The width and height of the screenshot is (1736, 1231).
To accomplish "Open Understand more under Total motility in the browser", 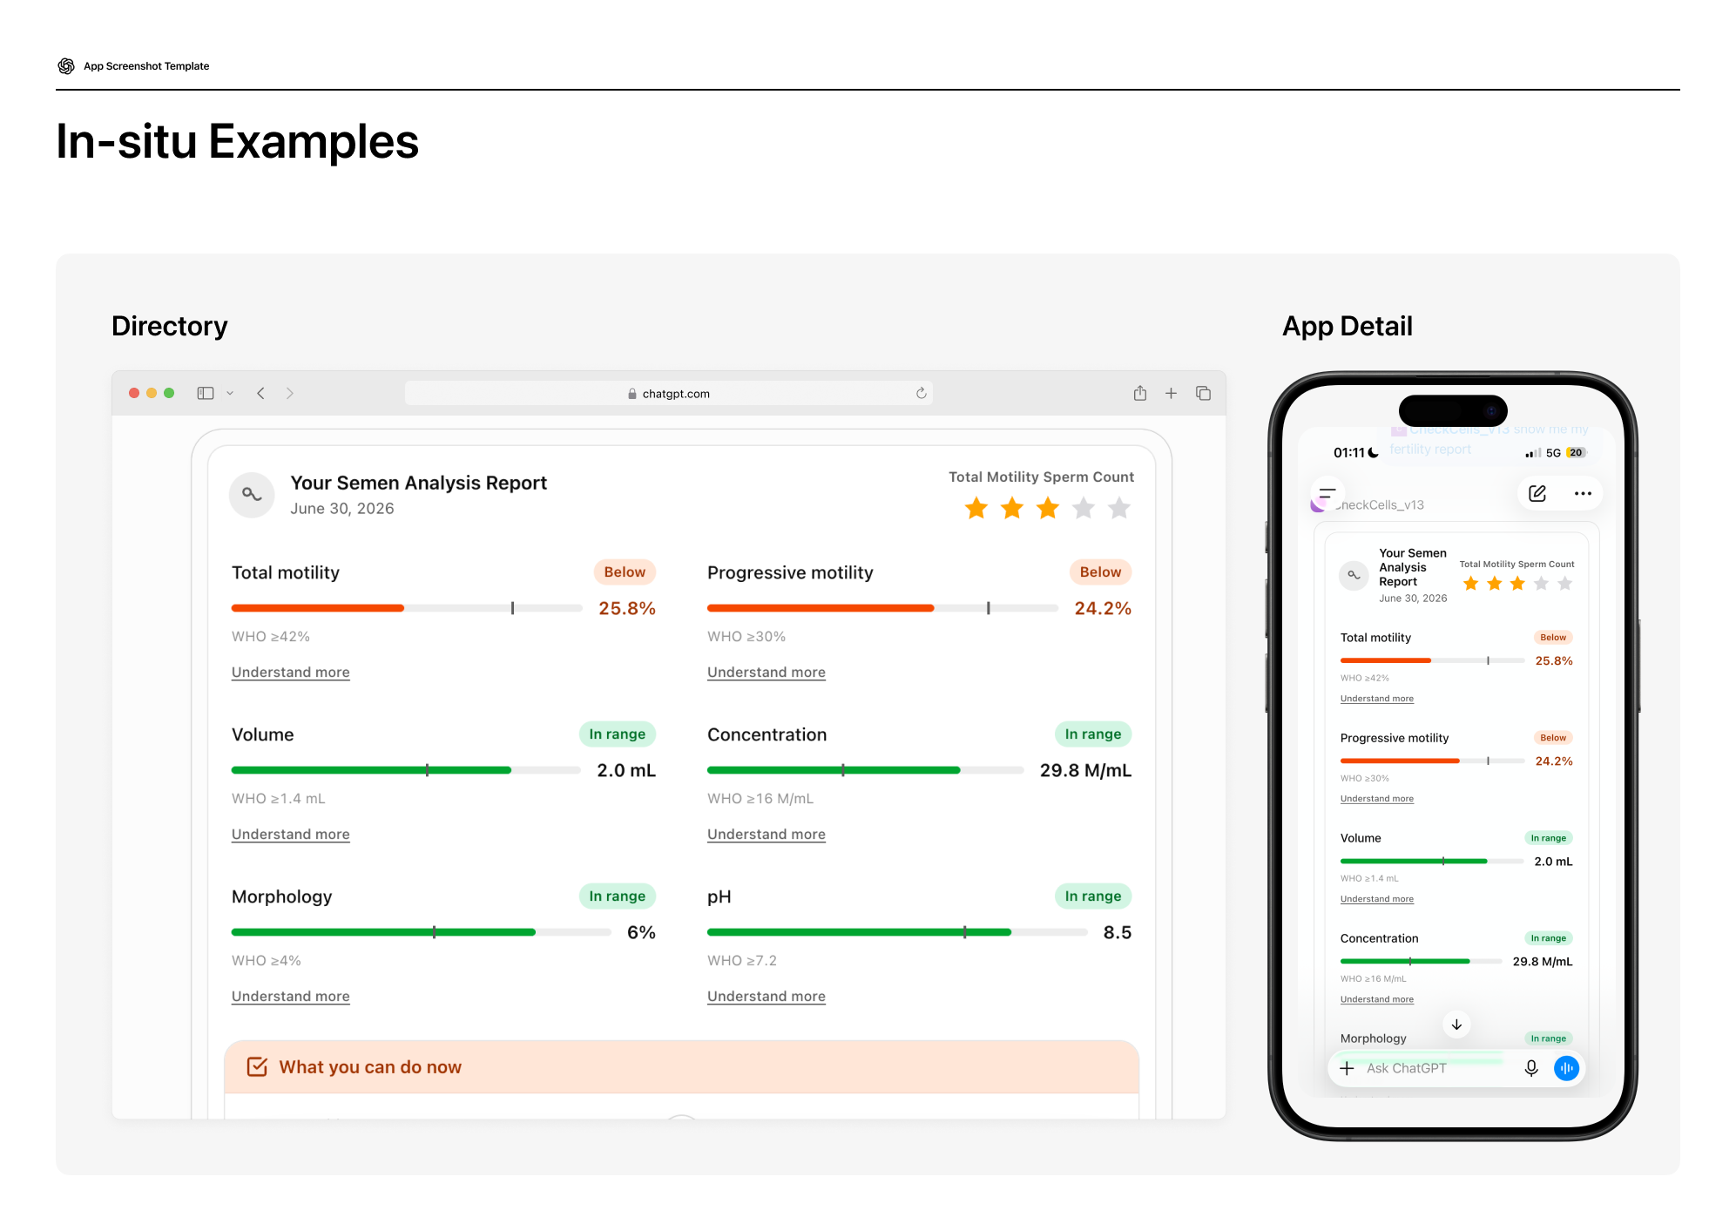I will pyautogui.click(x=291, y=673).
